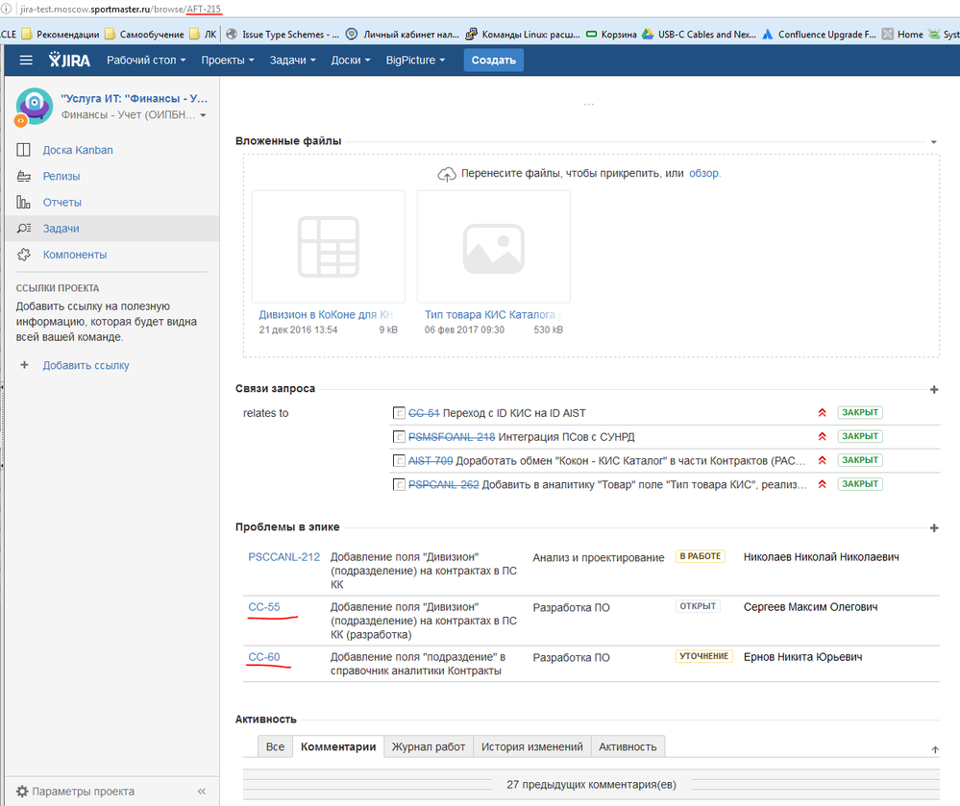Switch to the Журнал работ tab
This screenshot has width=960, height=806.
(429, 746)
